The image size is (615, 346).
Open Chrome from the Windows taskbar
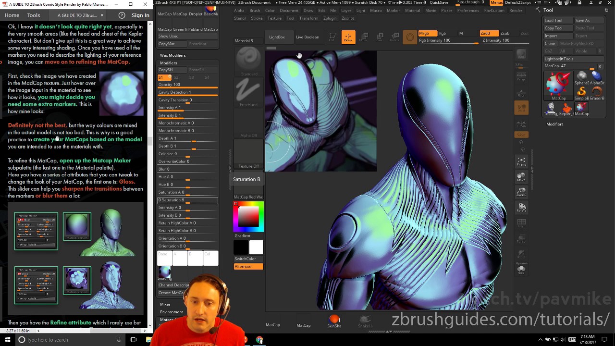(x=259, y=340)
